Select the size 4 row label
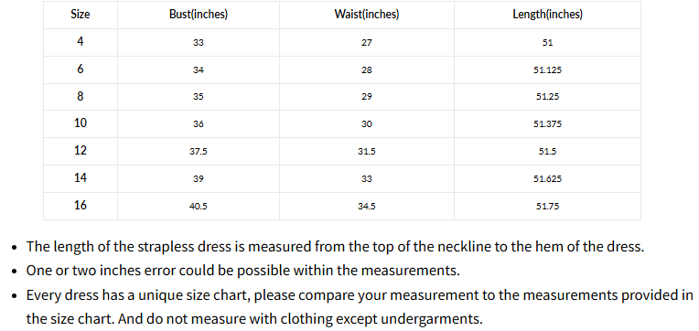 click(81, 42)
